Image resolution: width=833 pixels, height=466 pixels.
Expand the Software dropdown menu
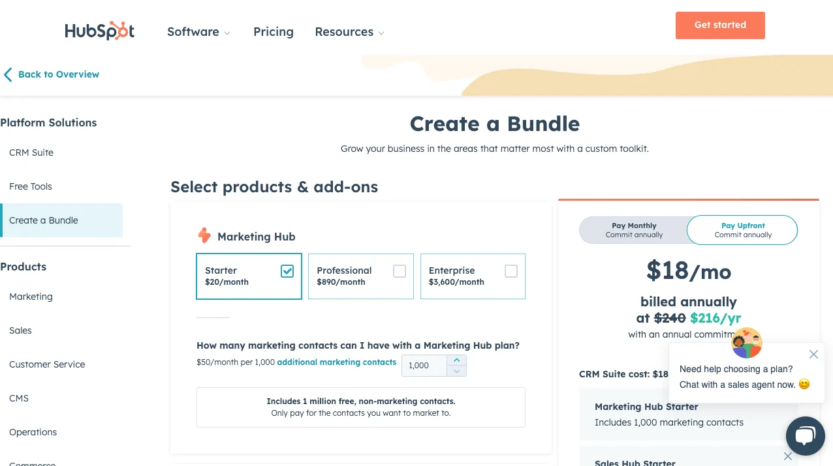[198, 32]
